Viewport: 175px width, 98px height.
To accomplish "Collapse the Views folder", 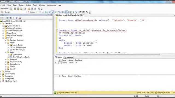I will 6,52.
